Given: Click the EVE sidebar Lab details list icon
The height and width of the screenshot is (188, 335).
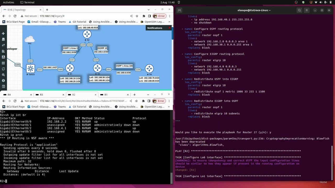Looking at the screenshot, I should pyautogui.click(x=3, y=87).
